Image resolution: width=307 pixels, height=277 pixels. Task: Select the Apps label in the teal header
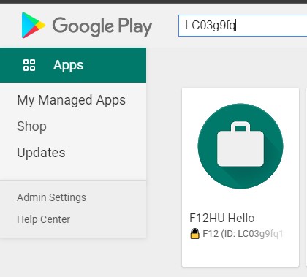[69, 65]
